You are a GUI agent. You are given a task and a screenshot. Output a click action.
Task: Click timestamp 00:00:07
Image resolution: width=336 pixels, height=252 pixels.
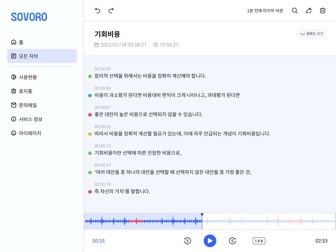tap(103, 107)
